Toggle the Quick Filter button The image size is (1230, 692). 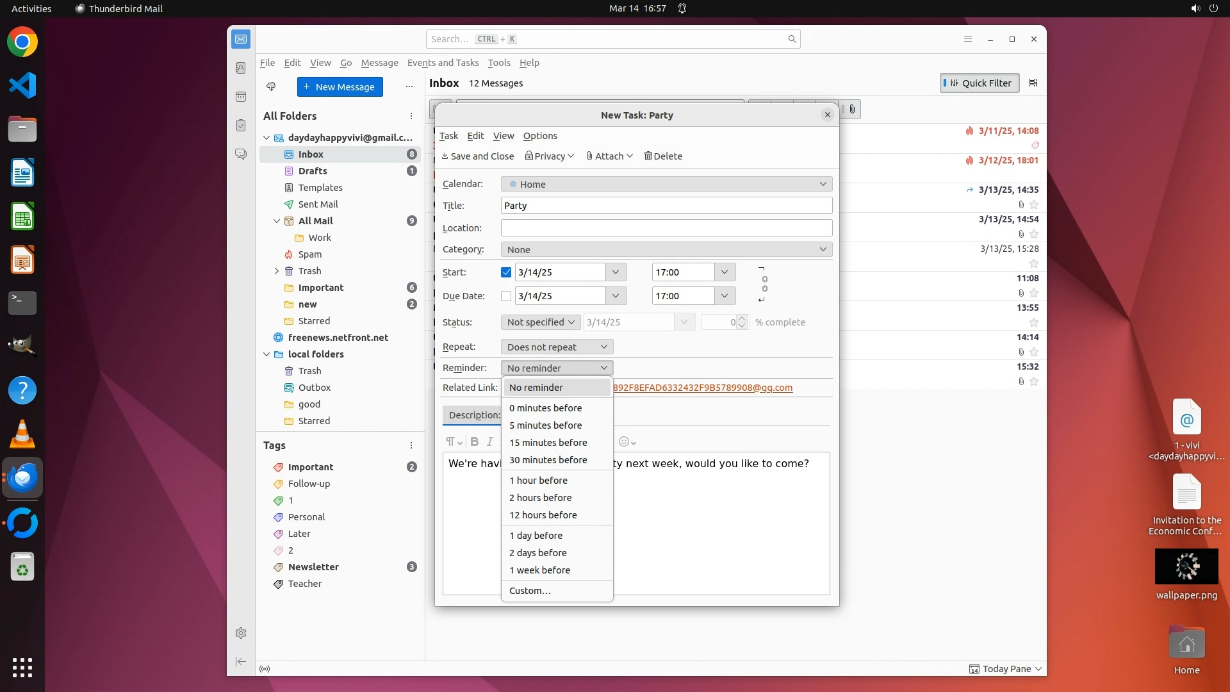(x=980, y=83)
